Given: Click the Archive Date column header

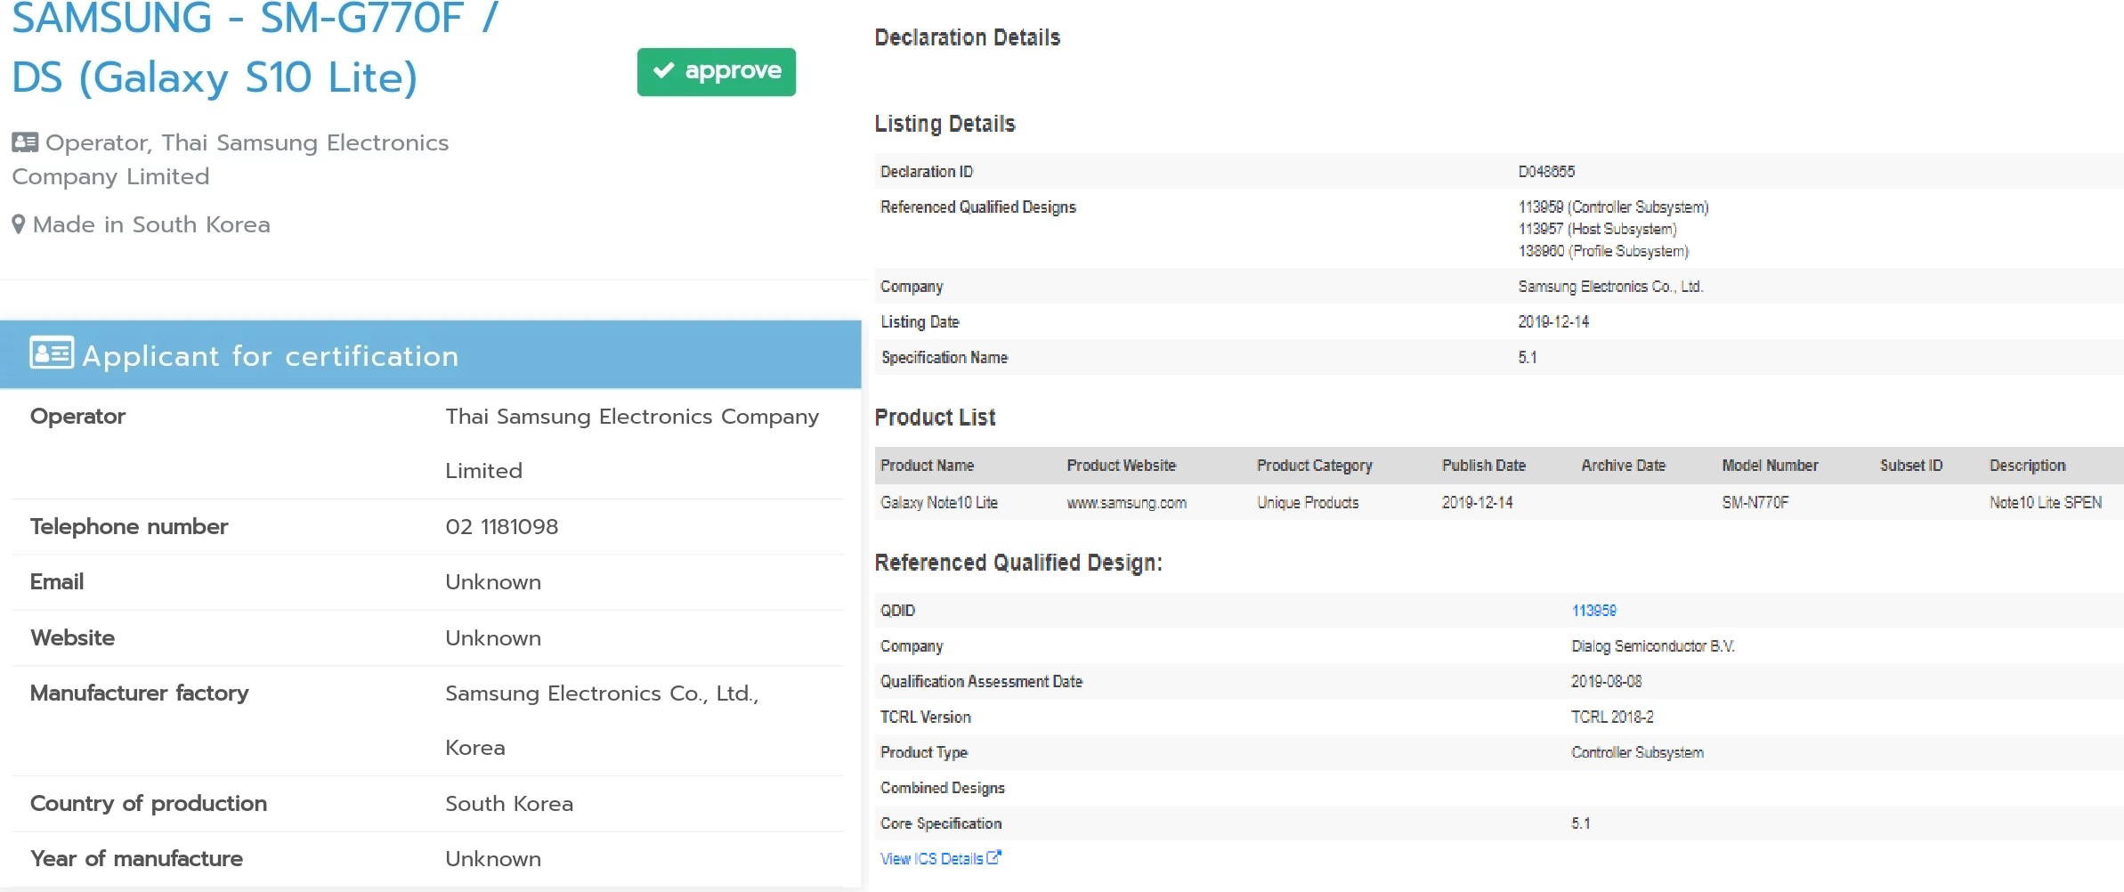Looking at the screenshot, I should pos(1623,466).
